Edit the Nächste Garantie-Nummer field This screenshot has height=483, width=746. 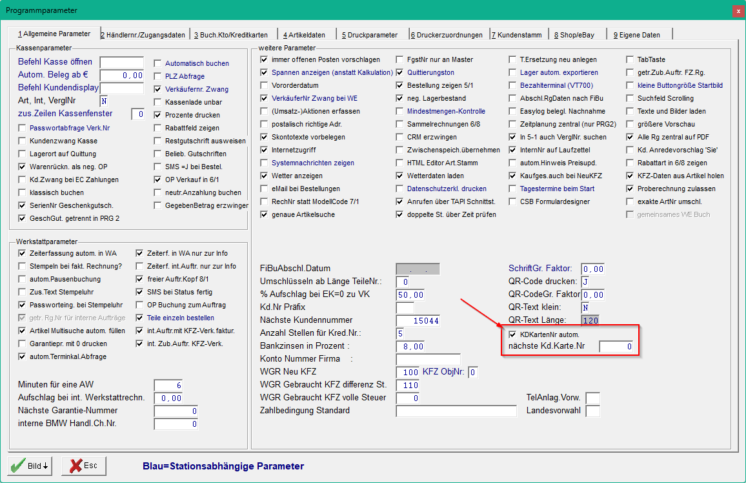(176, 411)
